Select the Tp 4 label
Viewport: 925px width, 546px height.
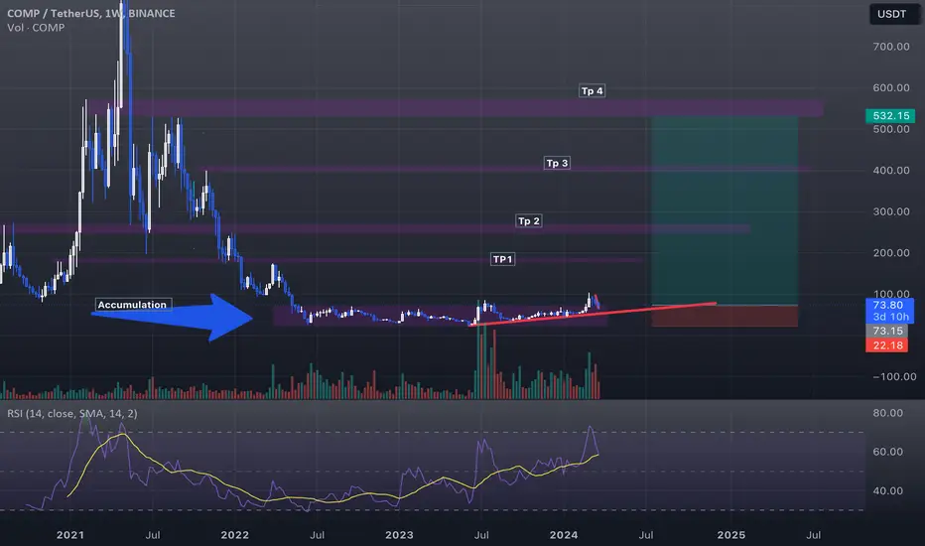coord(593,91)
